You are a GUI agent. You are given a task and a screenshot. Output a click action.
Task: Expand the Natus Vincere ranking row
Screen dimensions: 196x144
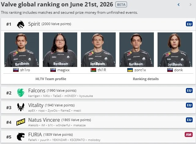98,122
